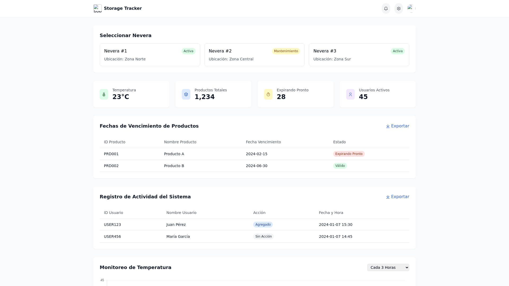Viewport: 509px width, 286px height.
Task: Export the product expiration dates table
Action: click(x=397, y=126)
